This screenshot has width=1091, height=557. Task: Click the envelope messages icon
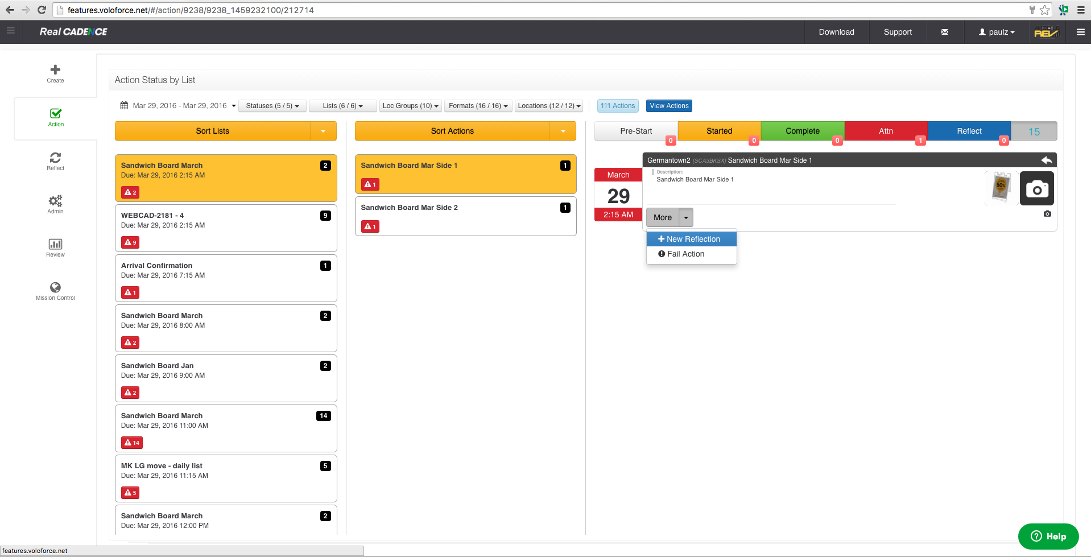click(x=944, y=32)
